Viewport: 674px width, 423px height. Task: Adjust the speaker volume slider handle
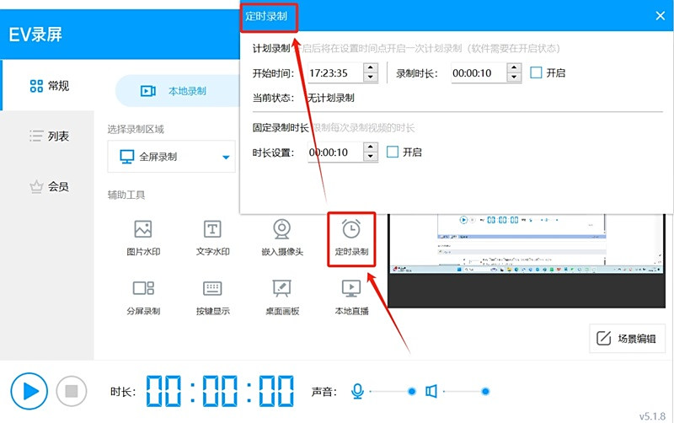click(x=485, y=391)
